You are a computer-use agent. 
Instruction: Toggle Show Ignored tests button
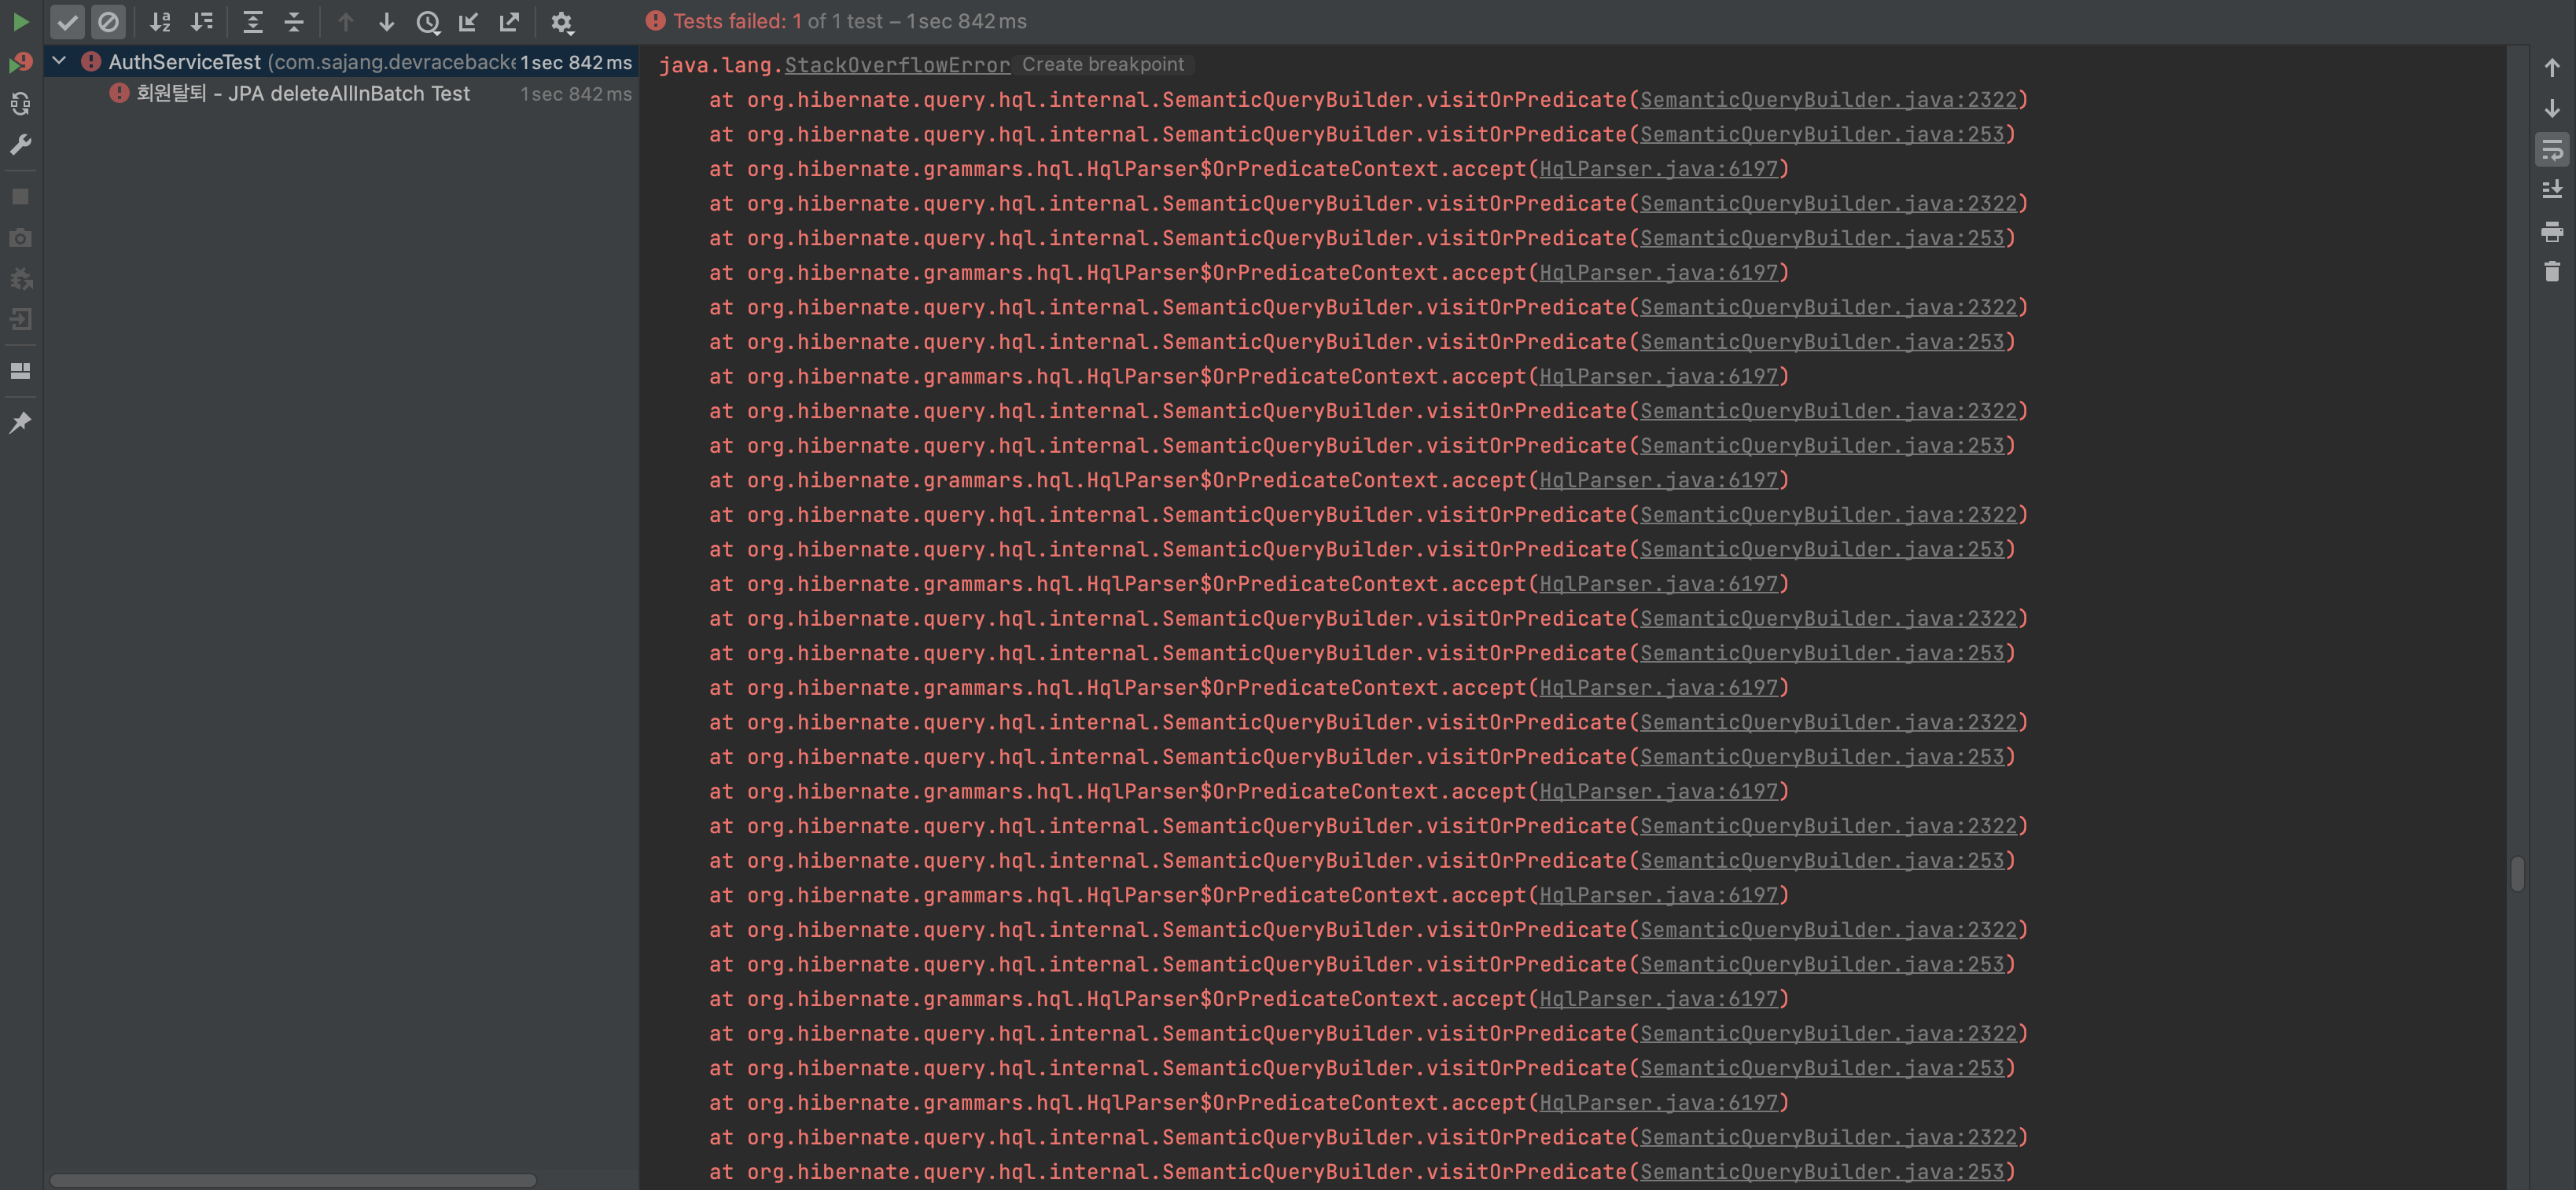click(108, 21)
